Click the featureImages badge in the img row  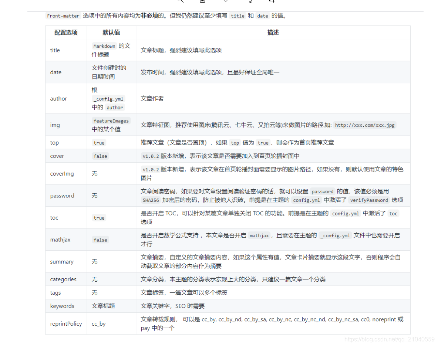(111, 121)
